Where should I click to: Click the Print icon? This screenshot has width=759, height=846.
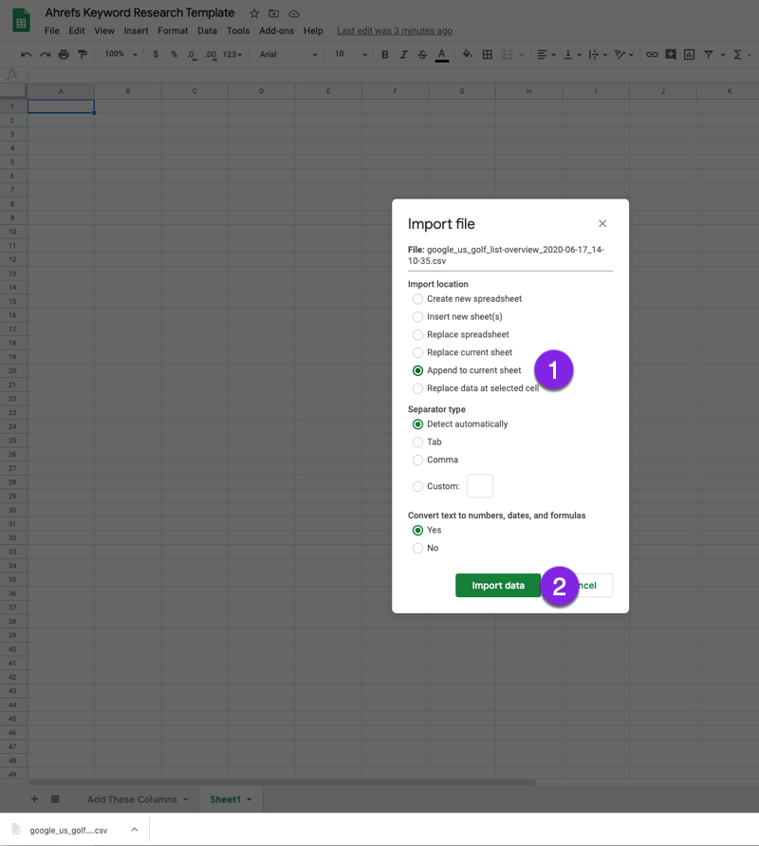click(x=64, y=54)
